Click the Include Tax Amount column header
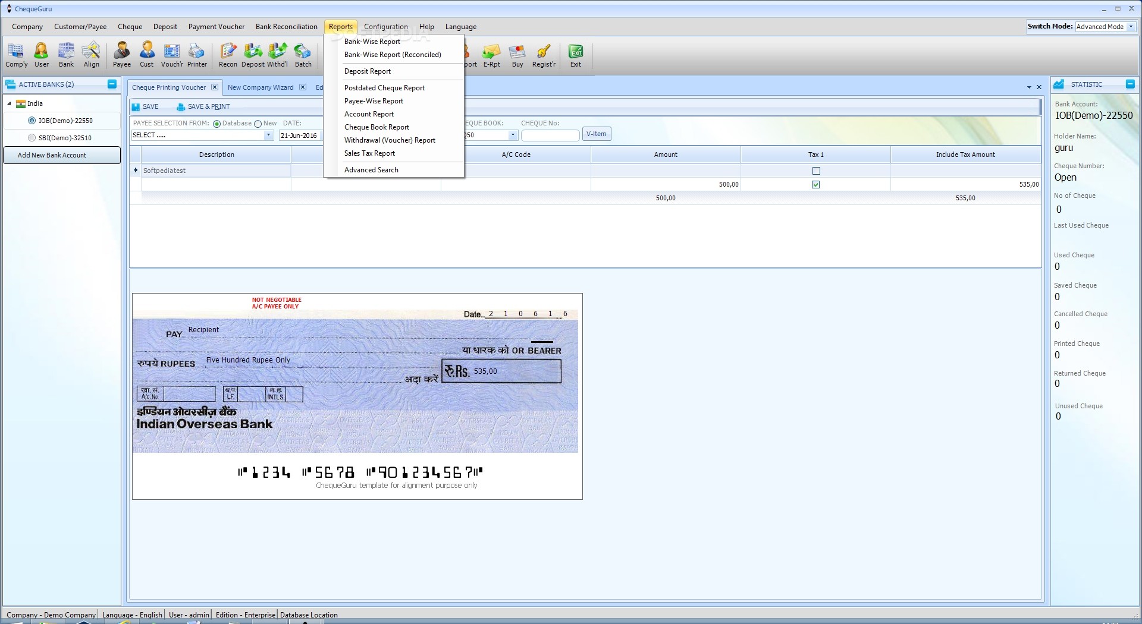Viewport: 1142px width, 624px height. [x=965, y=155]
